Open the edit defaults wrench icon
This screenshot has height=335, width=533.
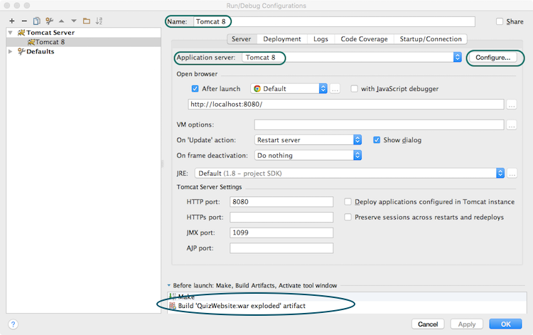tap(49, 21)
